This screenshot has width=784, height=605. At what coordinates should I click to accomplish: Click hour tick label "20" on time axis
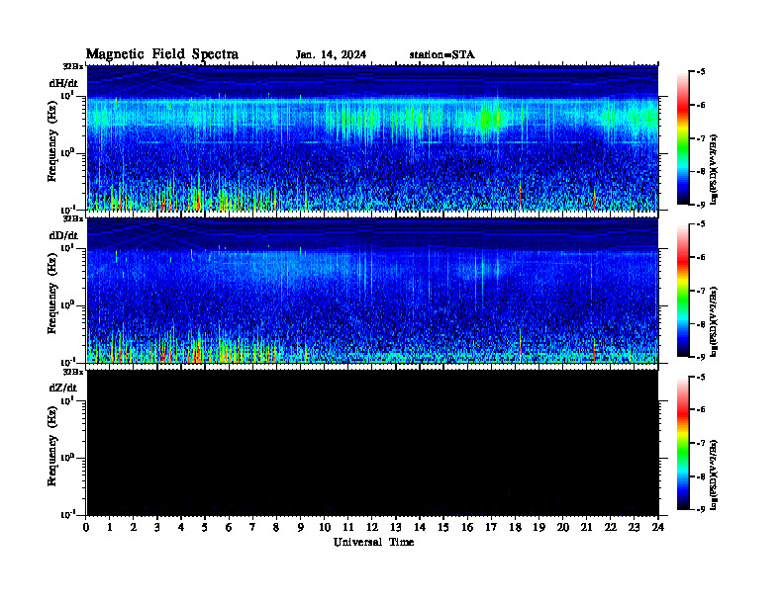[562, 528]
